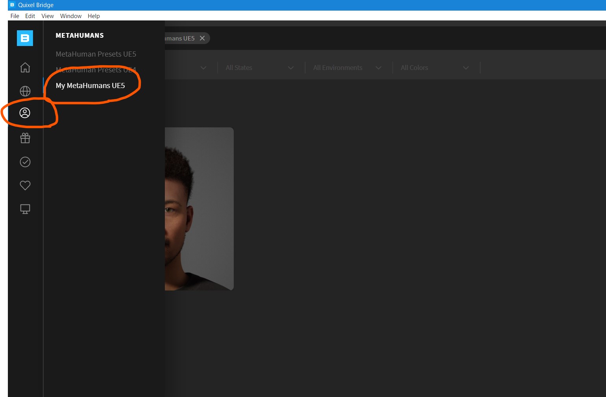Image resolution: width=606 pixels, height=397 pixels.
Task: Click the Quixel Bridge logo icon
Action: (x=25, y=38)
